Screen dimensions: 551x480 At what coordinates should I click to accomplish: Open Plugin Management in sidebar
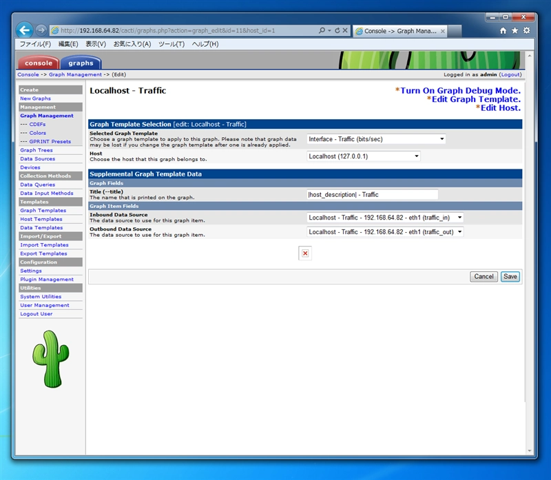[x=47, y=280]
